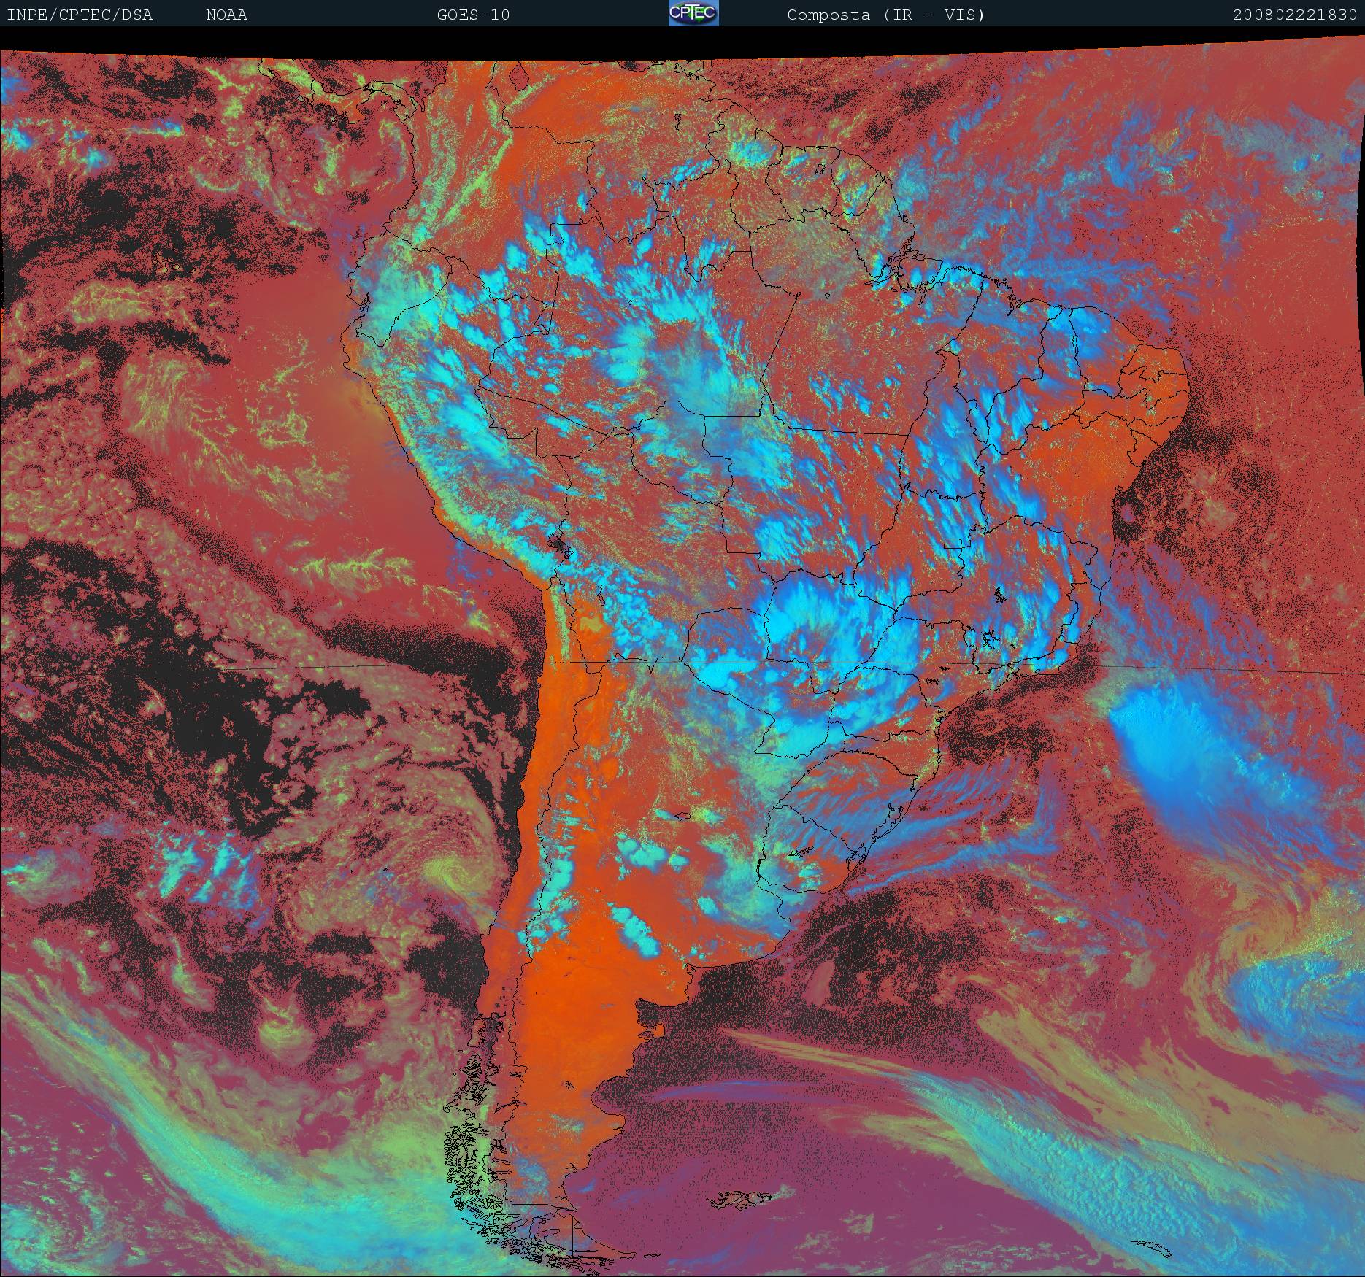The image size is (1365, 1277).
Task: Click the Composta (IR - VIS) title
Action: point(885,15)
